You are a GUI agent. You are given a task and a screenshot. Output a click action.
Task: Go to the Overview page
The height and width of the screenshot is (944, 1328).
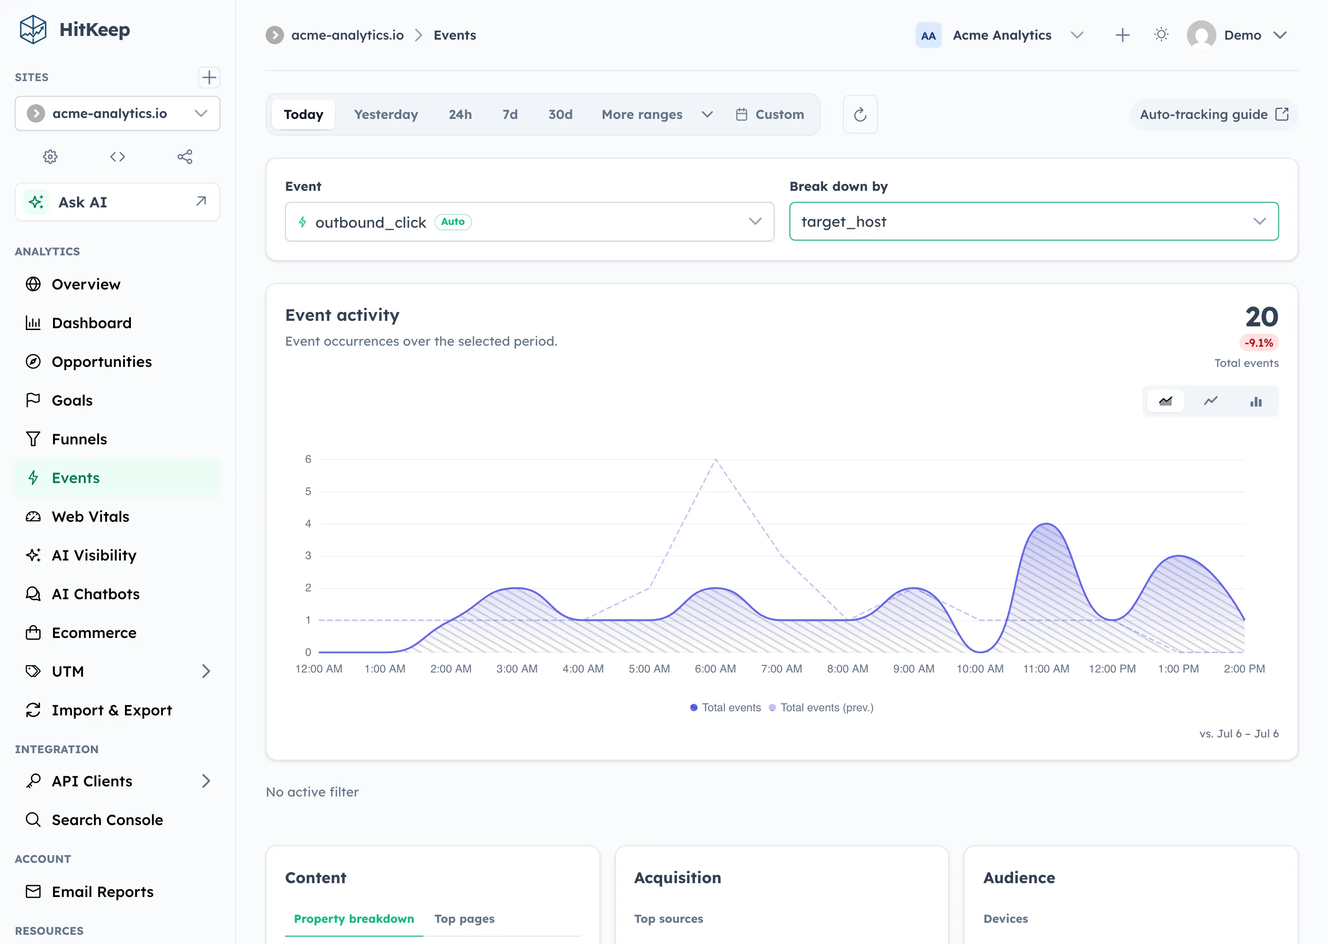coord(118,284)
